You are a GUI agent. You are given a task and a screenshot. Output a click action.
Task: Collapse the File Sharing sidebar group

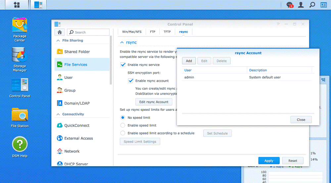coord(58,41)
